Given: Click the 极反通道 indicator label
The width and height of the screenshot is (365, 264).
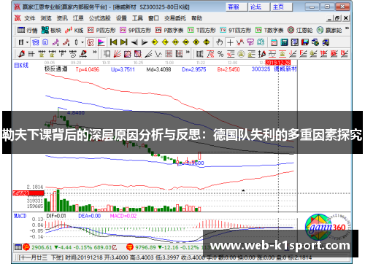Looking at the screenshot, I should click(x=55, y=69).
